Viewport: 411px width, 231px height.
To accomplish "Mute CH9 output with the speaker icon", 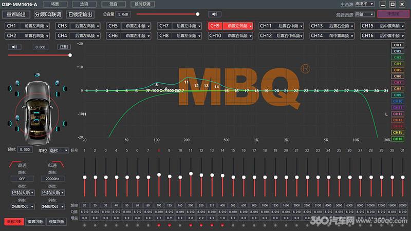I will [x=14, y=47].
